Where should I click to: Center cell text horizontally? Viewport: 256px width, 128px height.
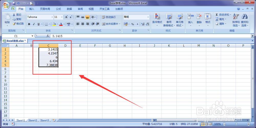83,24
